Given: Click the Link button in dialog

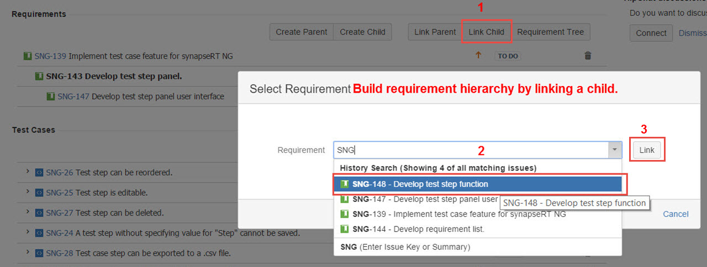Looking at the screenshot, I should [x=646, y=150].
